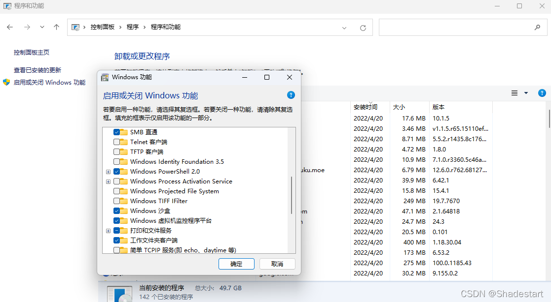Screen dimensions: 551x302
Task: Confirm with the 确定 button
Action: 236,264
